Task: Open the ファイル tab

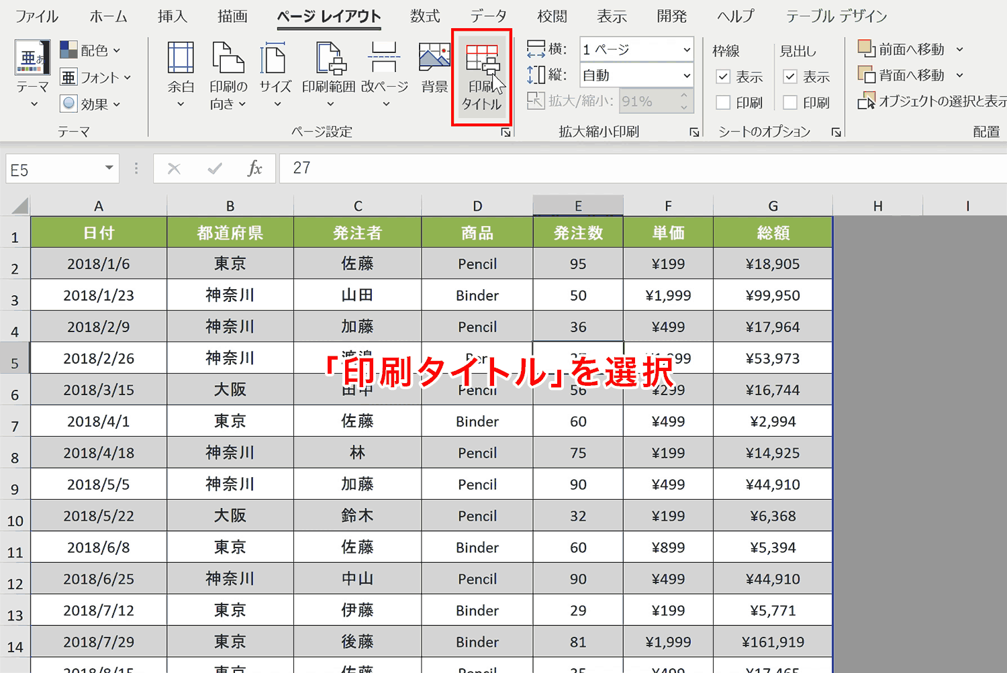Action: pos(37,16)
